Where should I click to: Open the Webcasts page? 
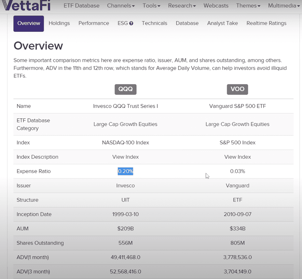pos(216,6)
